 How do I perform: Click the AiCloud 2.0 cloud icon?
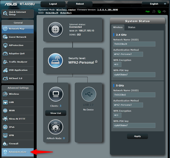coord(5,78)
